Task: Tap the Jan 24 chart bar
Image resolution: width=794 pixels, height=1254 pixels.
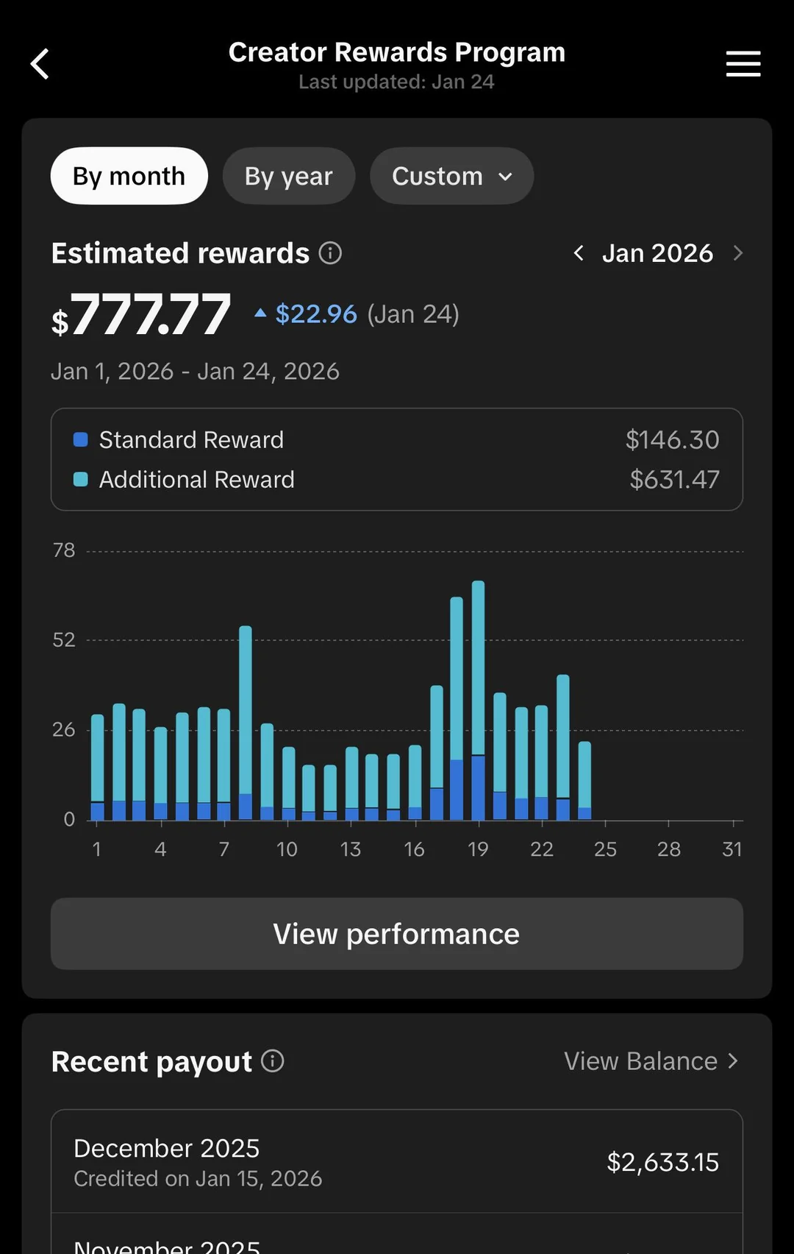Action: 584,780
